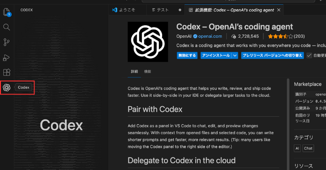Click the 識別子 identifier row
The width and height of the screenshot is (326, 170).
click(x=311, y=95)
